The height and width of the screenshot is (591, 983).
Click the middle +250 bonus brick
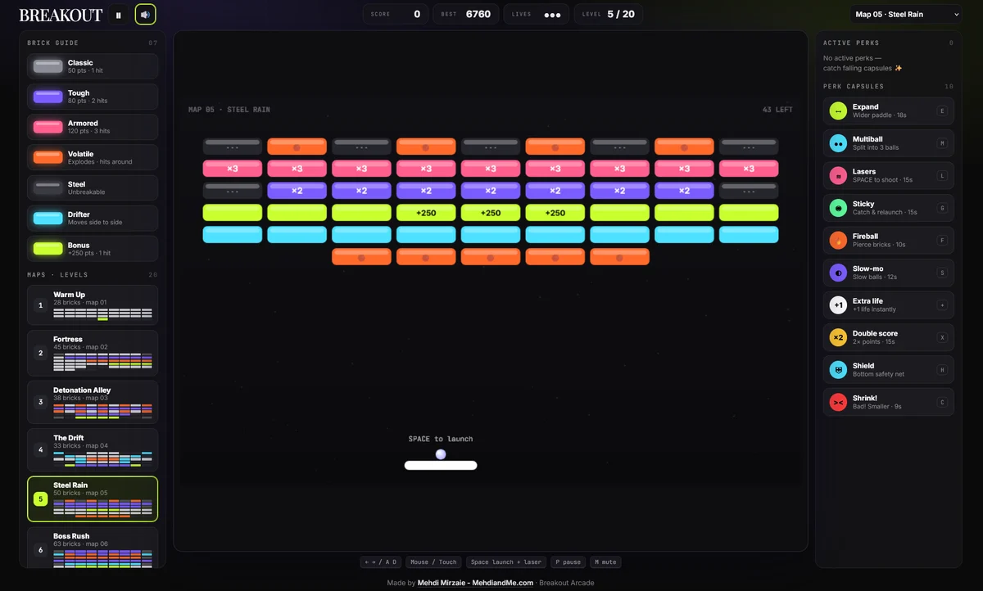click(491, 213)
